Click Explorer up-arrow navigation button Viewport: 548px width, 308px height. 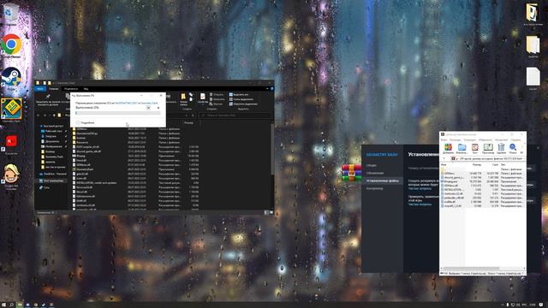[x=54, y=115]
